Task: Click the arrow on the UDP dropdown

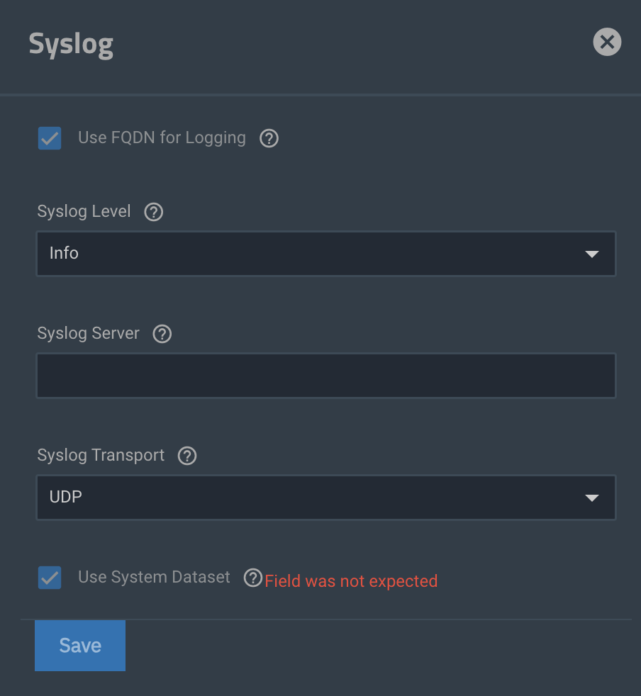Action: 591,498
